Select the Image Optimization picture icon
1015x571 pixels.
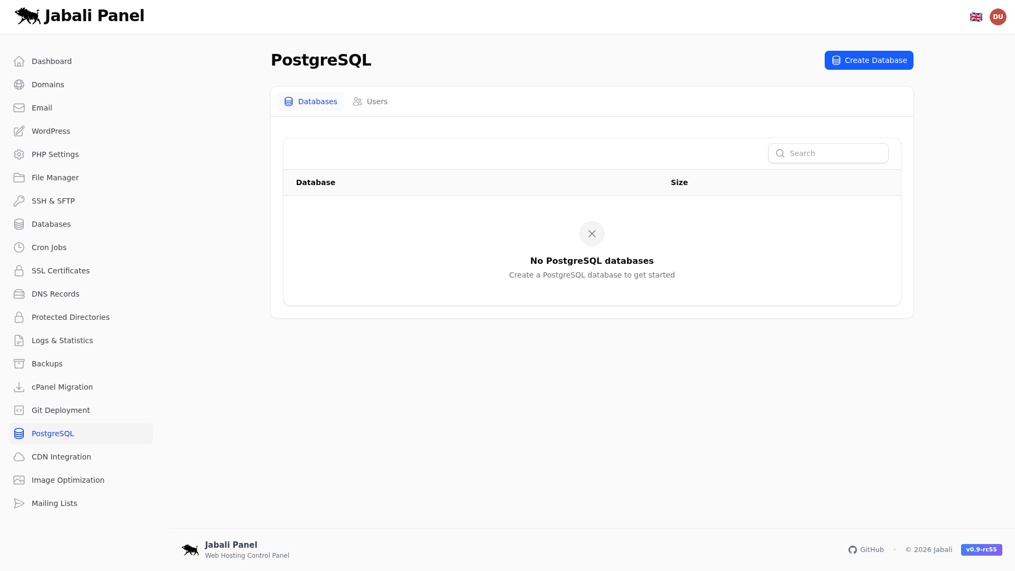[19, 480]
